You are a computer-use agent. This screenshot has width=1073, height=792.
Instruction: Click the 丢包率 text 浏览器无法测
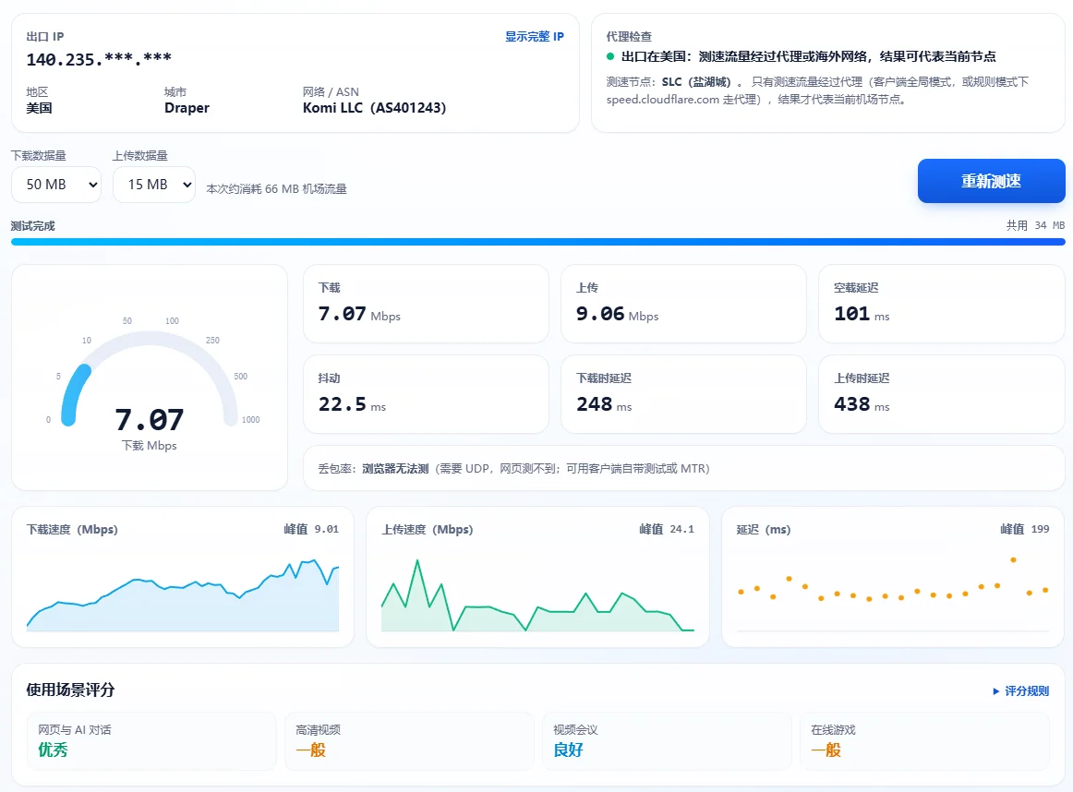[395, 469]
